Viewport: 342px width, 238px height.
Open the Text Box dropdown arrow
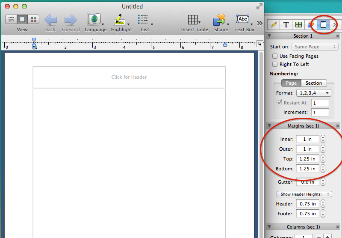coord(252,24)
